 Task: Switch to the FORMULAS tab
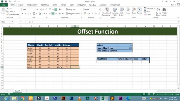coord(45,5)
